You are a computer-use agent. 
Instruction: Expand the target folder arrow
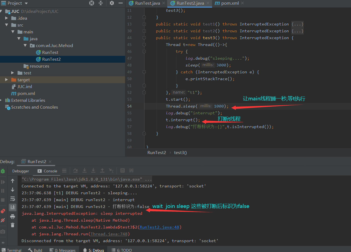tap(7, 80)
